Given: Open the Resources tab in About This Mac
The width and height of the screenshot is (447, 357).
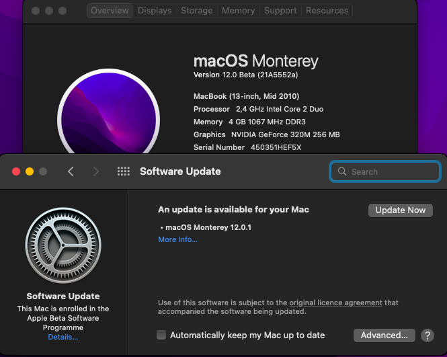Looking at the screenshot, I should (327, 11).
